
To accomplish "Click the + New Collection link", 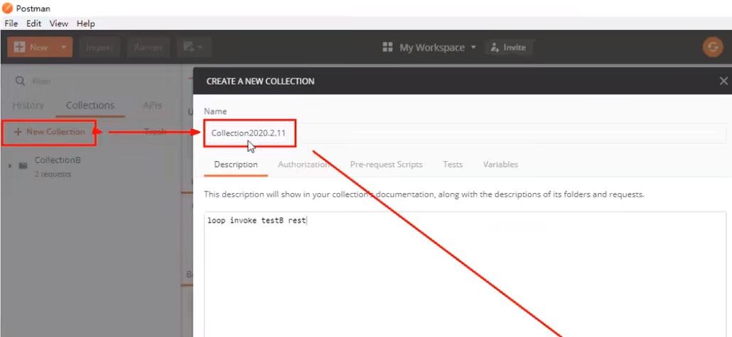I will click(x=49, y=132).
